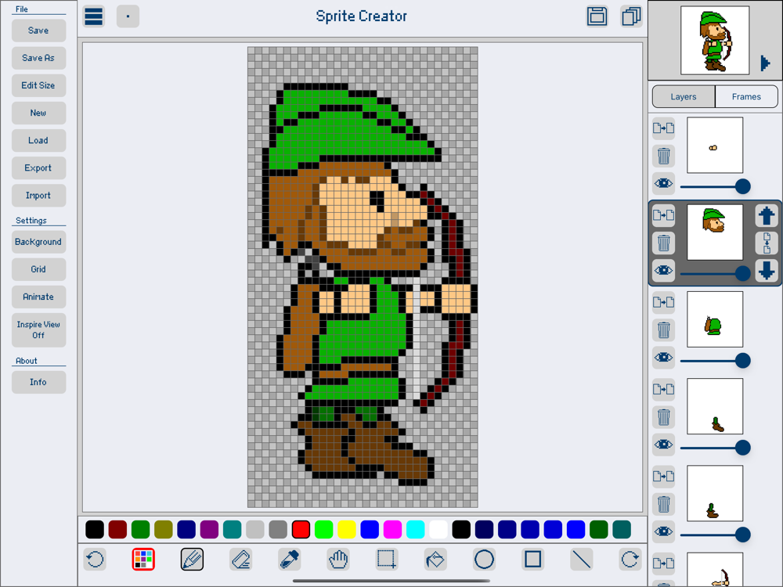Delete the hand layer at top
783x587 pixels.
(x=664, y=156)
